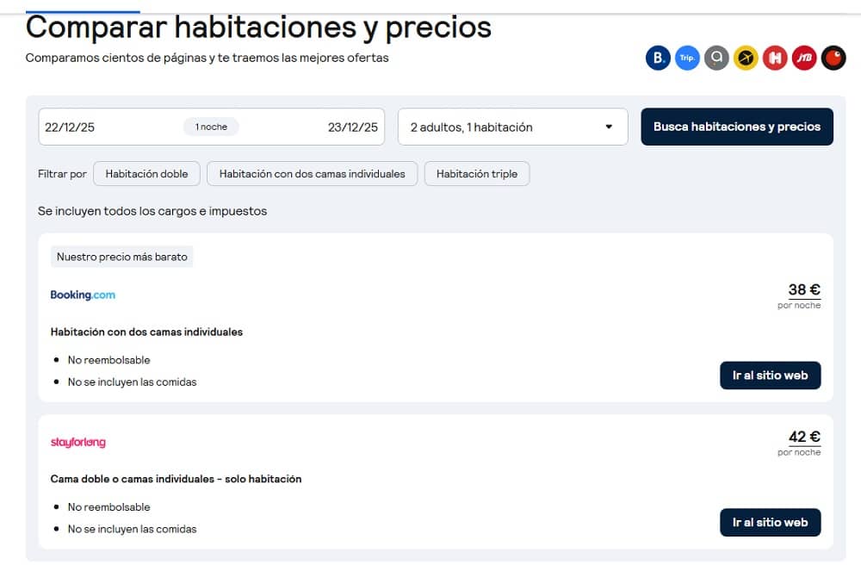861x571 pixels.
Task: Click the Booking.com 'B.' provider icon
Action: pyautogui.click(x=658, y=58)
